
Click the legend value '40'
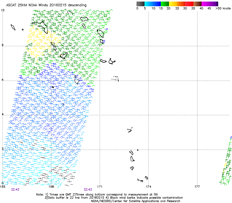(201, 8)
